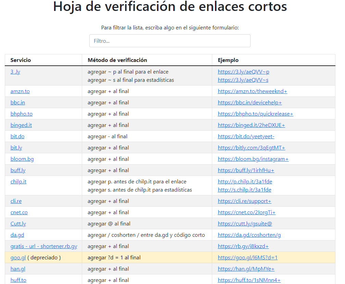Follow example http://s.chilp.it/3a1fde
This screenshot has width=345, height=284.
coord(244,190)
